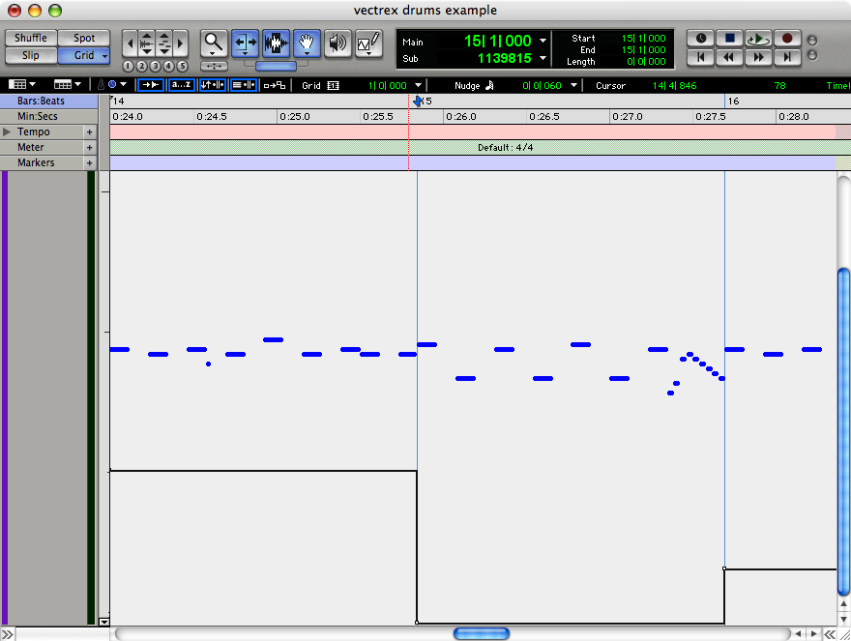
Task: Select the Selector waveform tool
Action: point(276,44)
